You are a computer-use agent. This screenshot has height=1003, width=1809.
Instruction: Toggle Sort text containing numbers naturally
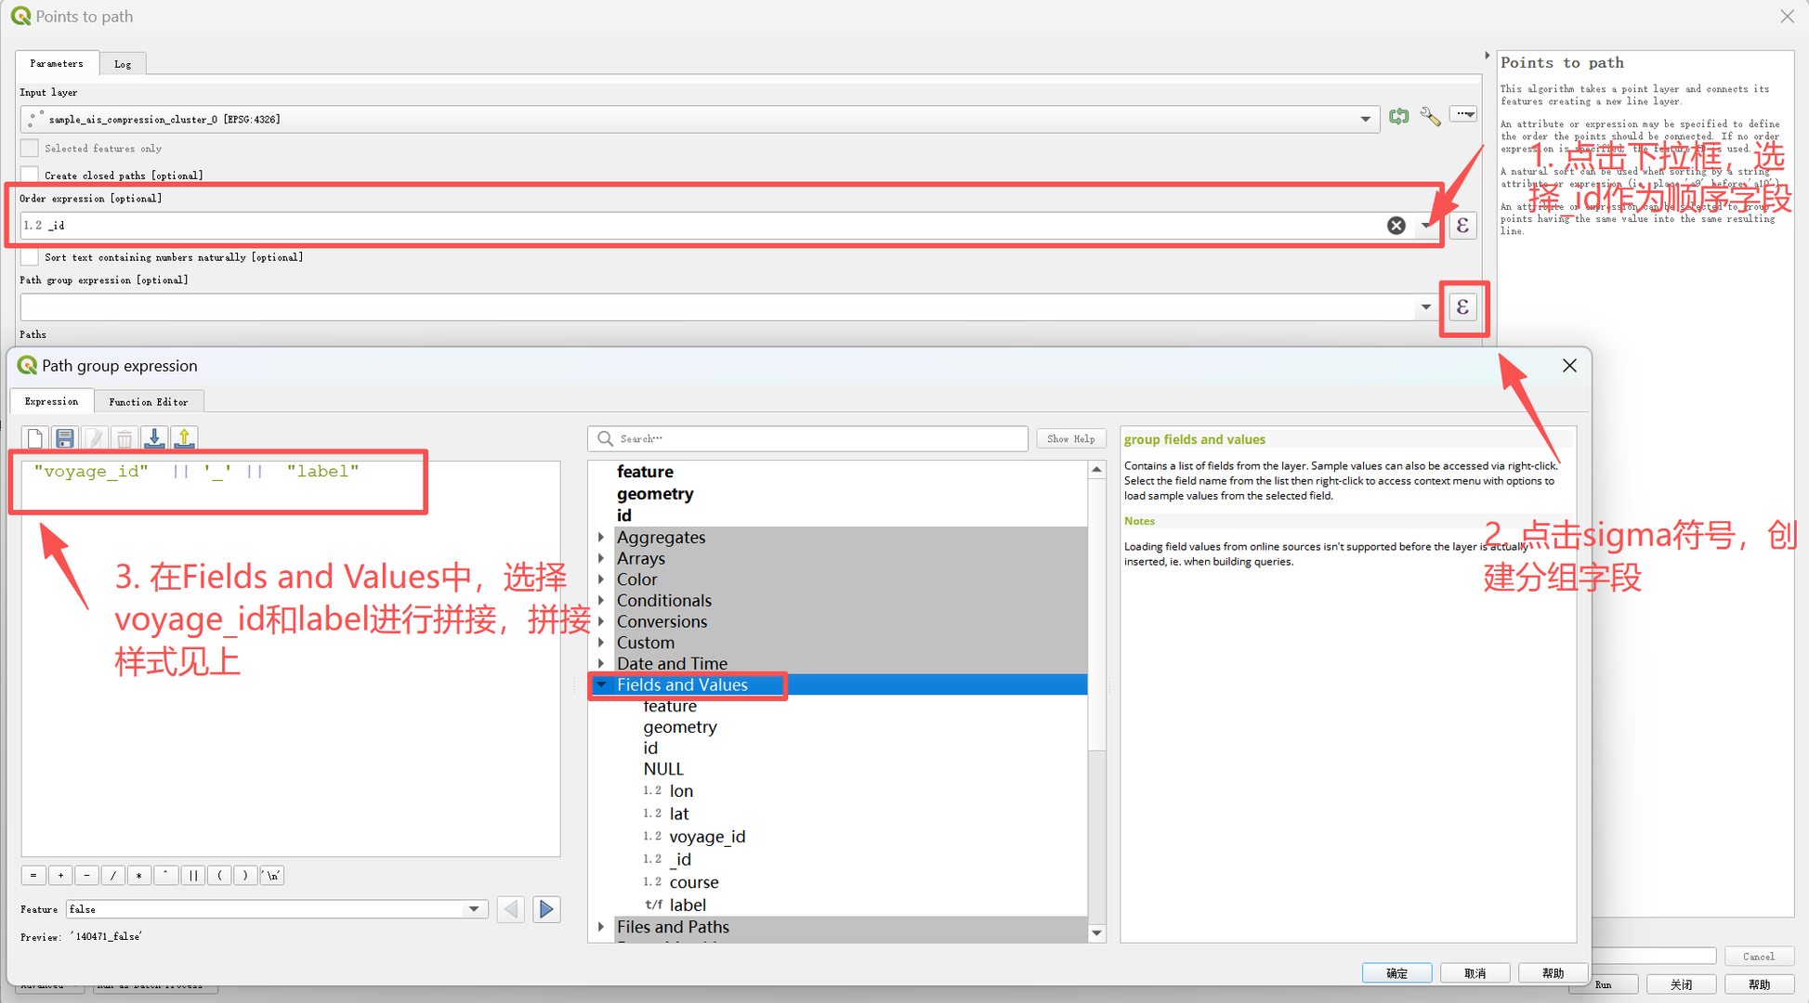point(30,257)
